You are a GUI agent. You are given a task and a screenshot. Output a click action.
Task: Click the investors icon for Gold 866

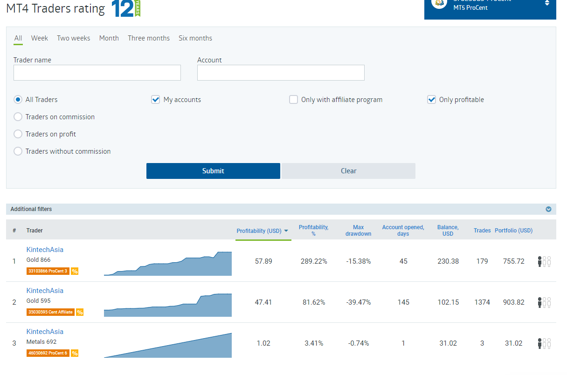544,261
